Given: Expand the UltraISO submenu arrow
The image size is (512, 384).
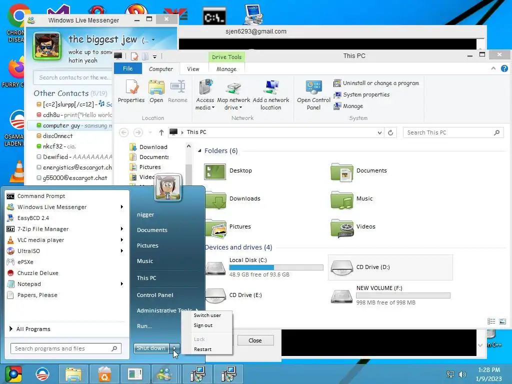Looking at the screenshot, I should (x=122, y=251).
